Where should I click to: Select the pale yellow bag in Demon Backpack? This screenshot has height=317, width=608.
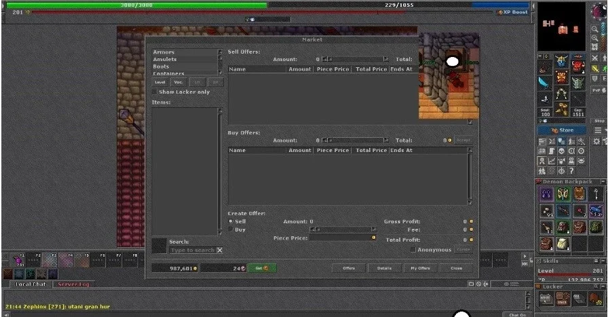click(x=563, y=244)
